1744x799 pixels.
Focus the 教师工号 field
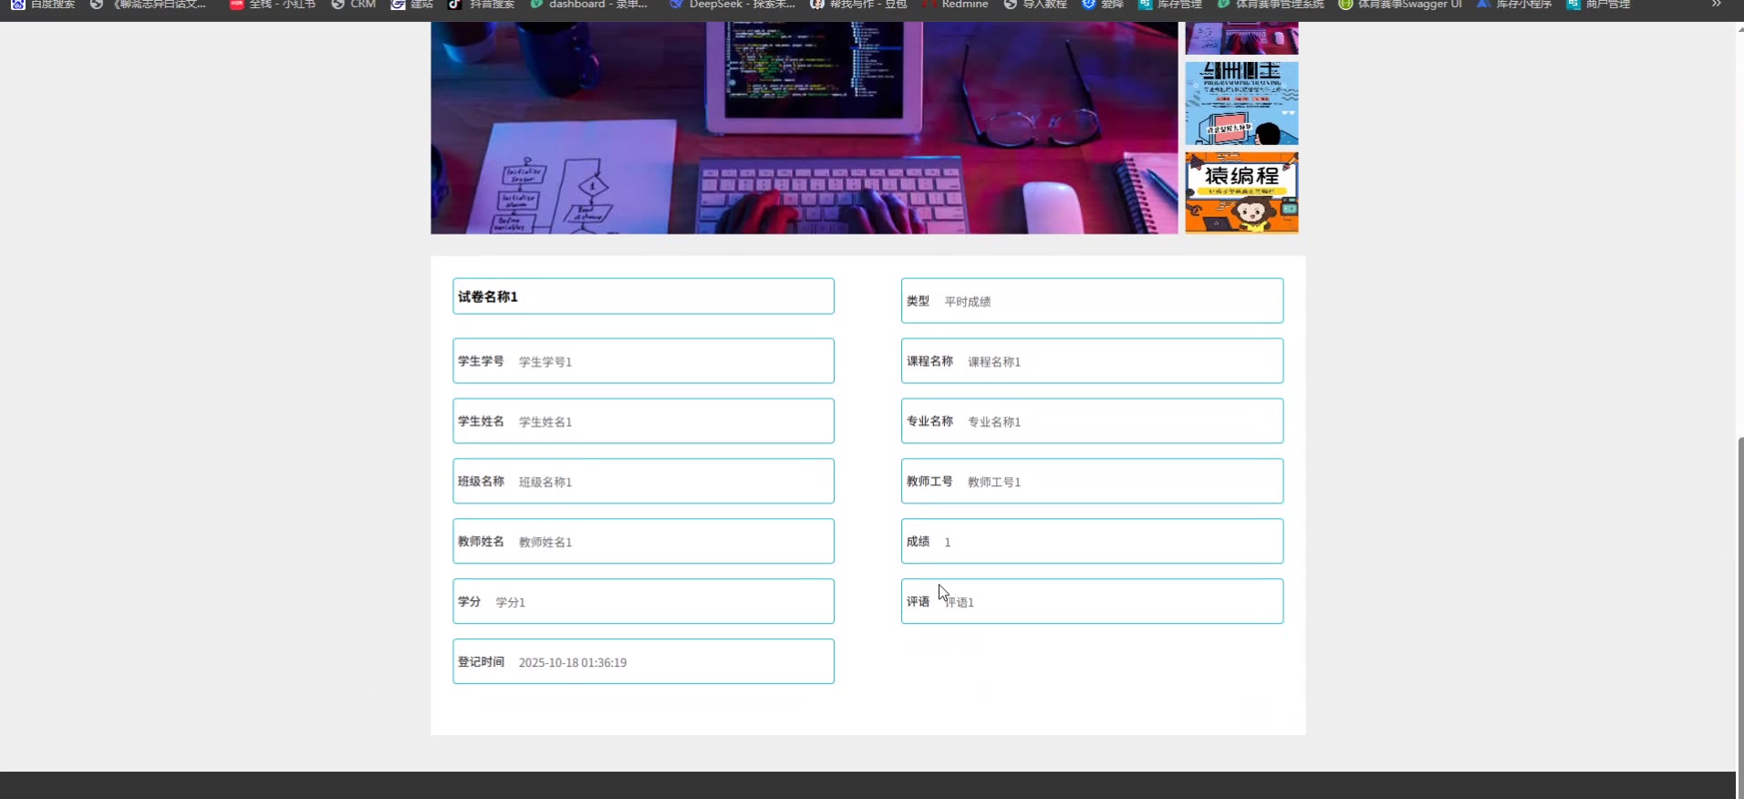point(1092,482)
